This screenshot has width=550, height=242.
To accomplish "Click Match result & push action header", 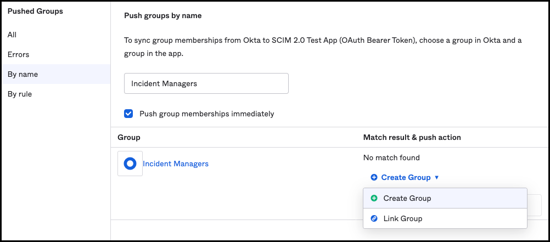I will [x=412, y=137].
